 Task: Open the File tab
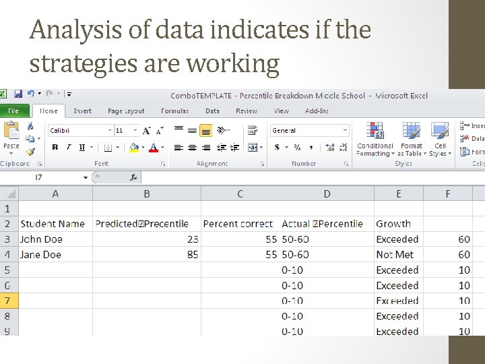coord(14,111)
